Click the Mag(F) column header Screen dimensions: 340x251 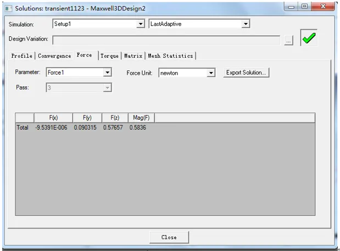point(141,118)
